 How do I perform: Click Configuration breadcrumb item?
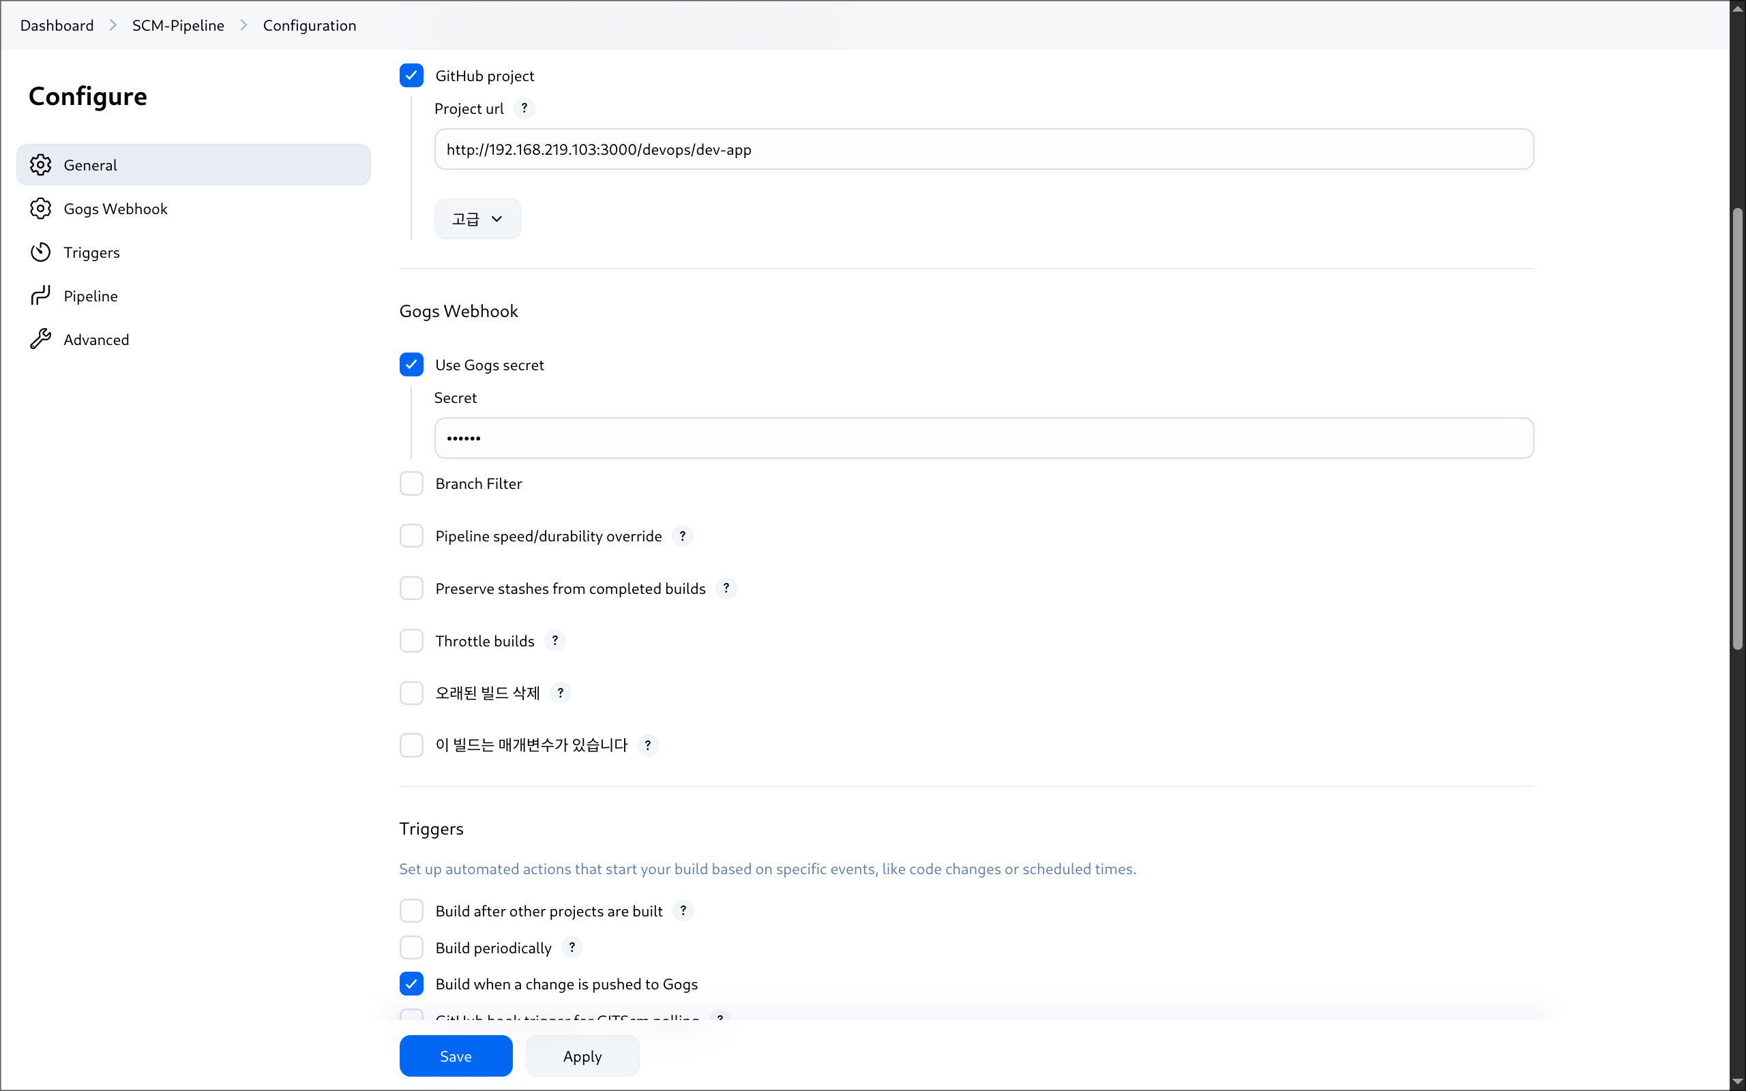310,25
